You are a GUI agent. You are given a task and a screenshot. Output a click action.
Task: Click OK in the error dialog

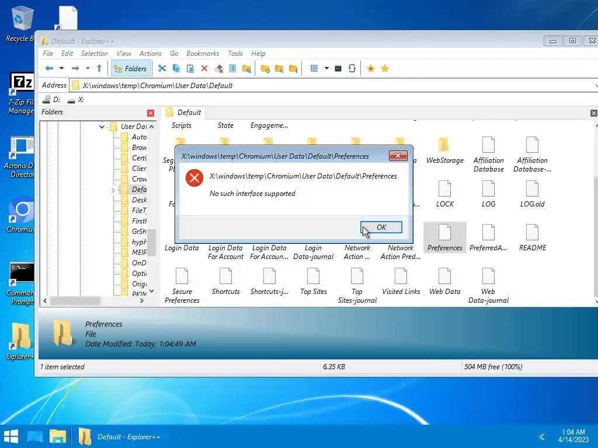(381, 227)
